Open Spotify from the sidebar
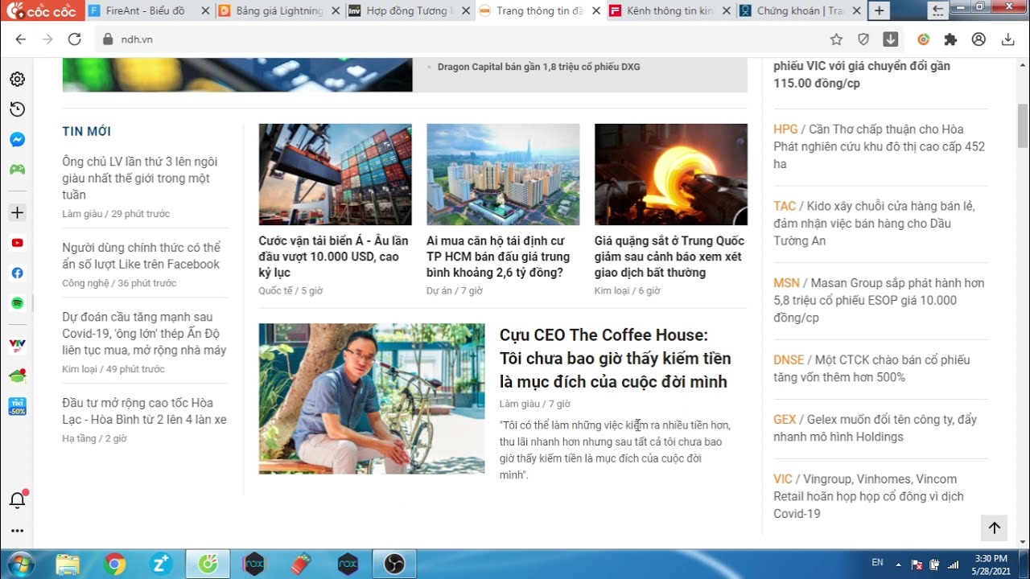This screenshot has width=1030, height=579. tap(17, 303)
